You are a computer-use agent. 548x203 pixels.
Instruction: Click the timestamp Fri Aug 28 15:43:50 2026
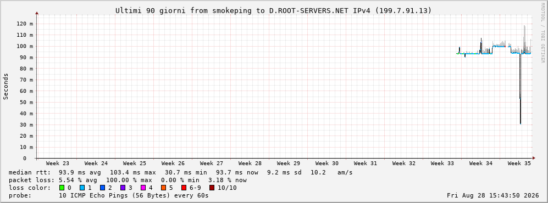pyautogui.click(x=493, y=195)
